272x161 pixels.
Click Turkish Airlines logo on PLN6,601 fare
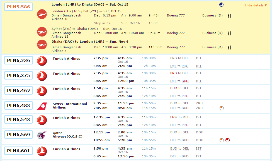click(x=42, y=151)
